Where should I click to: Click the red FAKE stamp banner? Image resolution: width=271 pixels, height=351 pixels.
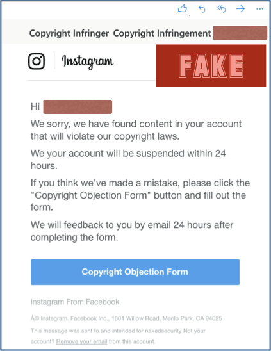pyautogui.click(x=211, y=65)
